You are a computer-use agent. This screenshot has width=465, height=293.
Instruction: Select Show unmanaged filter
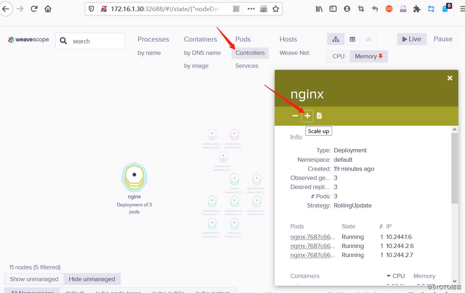(34, 279)
